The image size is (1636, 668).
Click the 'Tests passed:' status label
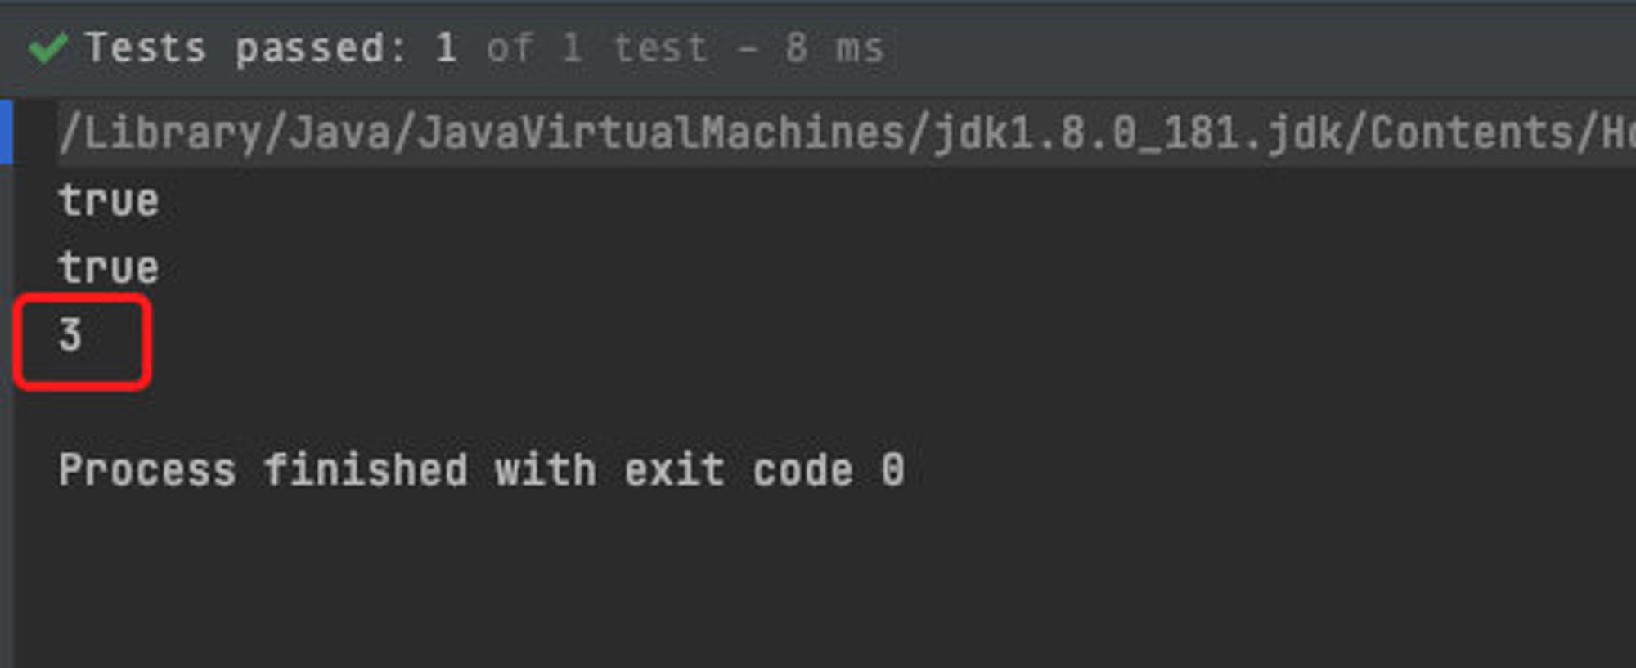pyautogui.click(x=245, y=47)
